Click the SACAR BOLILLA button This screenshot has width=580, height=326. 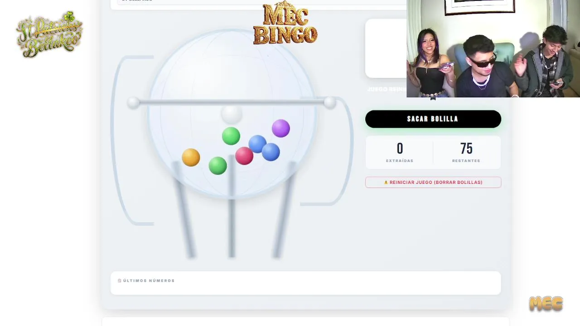433,119
